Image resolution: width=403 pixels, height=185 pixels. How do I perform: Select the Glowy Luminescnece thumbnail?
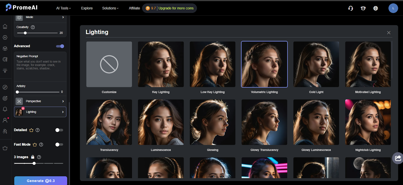pos(316,122)
